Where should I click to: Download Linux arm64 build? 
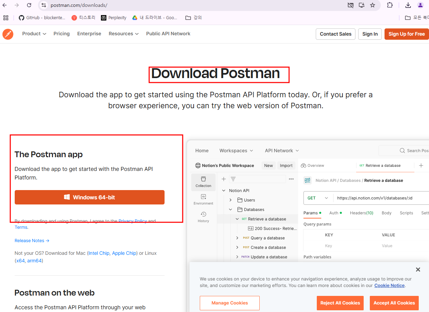(x=35, y=261)
